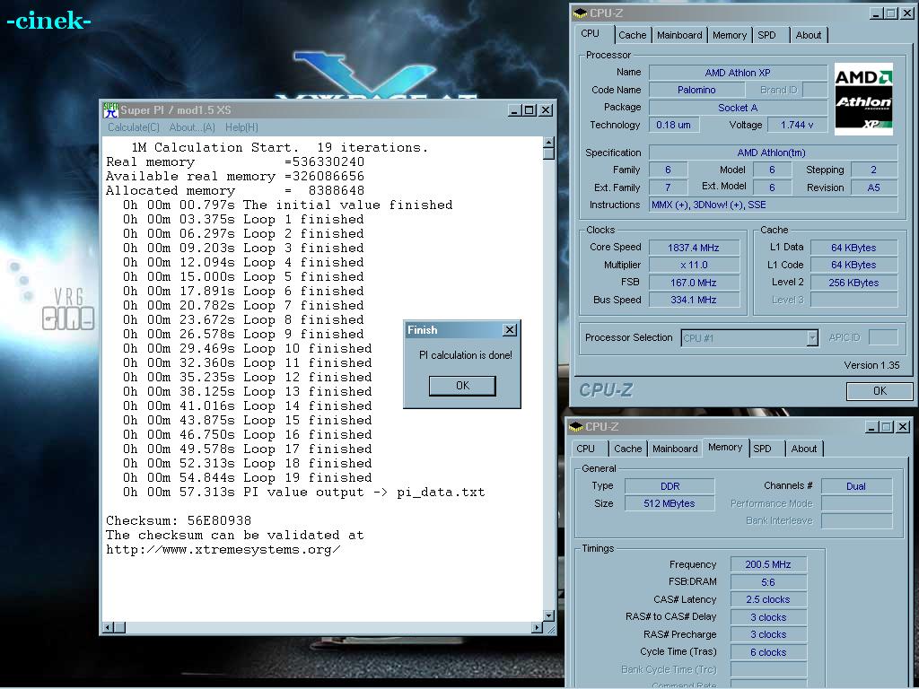Minimize the lower CPU-Z window
This screenshot has height=689, width=919.
[872, 427]
